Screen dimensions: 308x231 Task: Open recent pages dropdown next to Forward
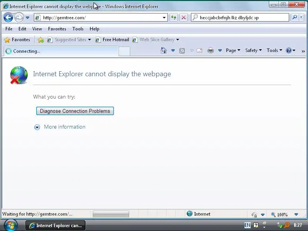(x=27, y=18)
